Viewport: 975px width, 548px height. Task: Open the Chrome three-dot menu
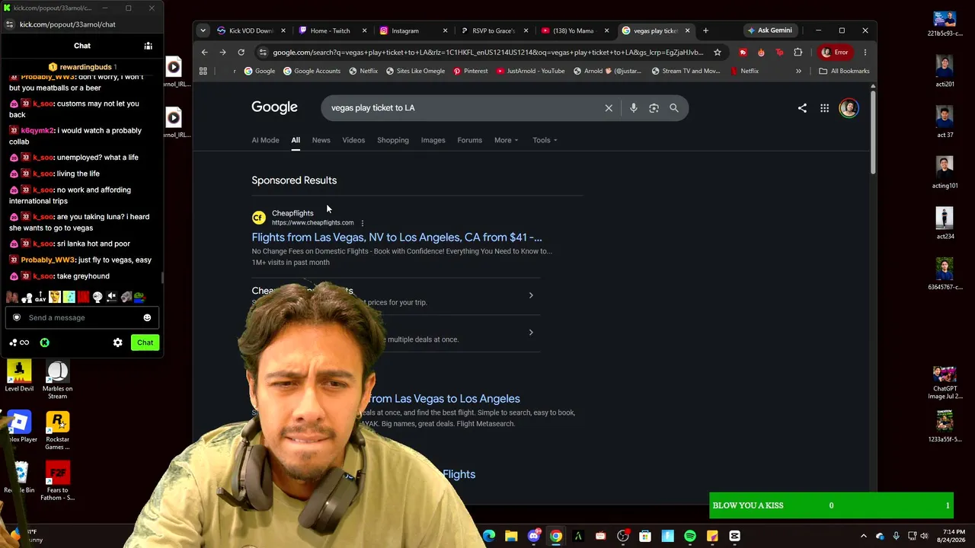865,53
